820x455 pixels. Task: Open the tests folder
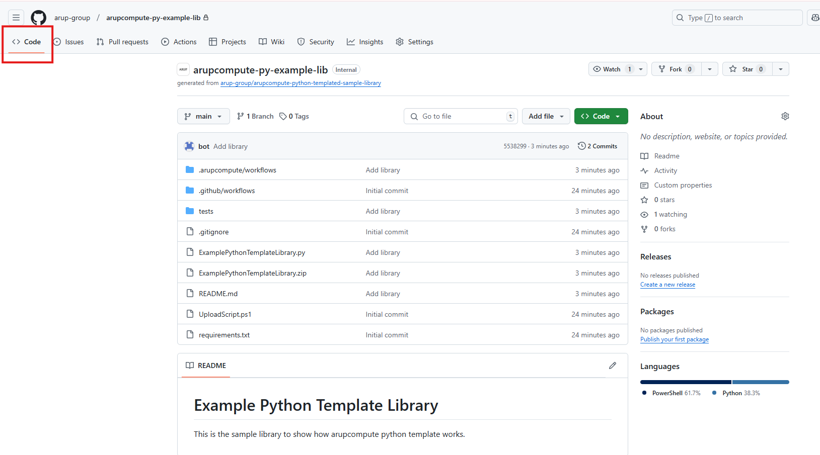tap(206, 211)
